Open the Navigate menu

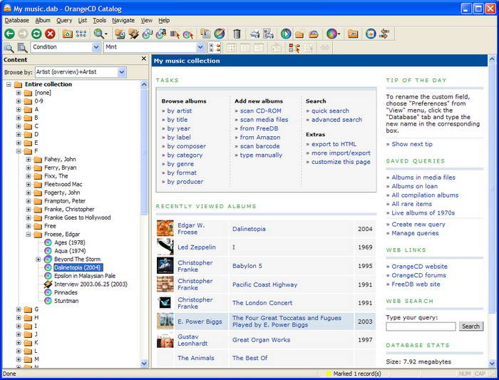pos(123,21)
